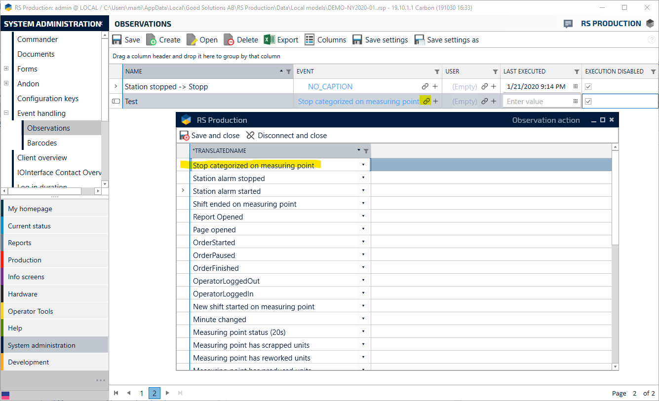This screenshot has height=401, width=659.
Task: Open dropdown arrow for OrderStarted row
Action: pos(363,242)
